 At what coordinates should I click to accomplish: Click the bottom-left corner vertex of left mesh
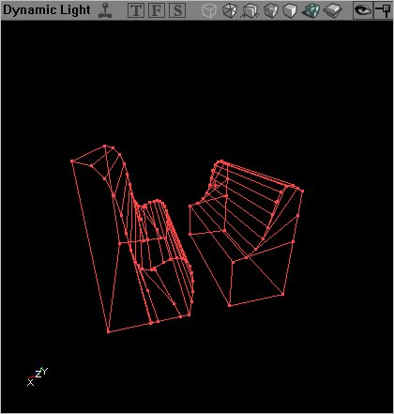pos(109,331)
